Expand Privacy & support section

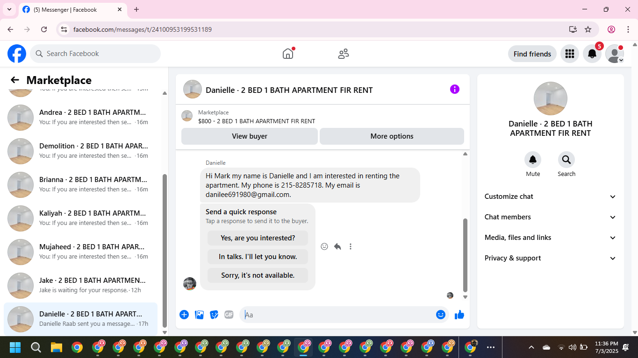click(551, 258)
